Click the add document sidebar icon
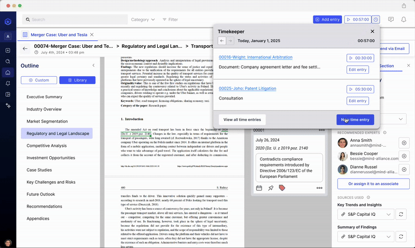The width and height of the screenshot is (415, 248). pyautogui.click(x=8, y=50)
